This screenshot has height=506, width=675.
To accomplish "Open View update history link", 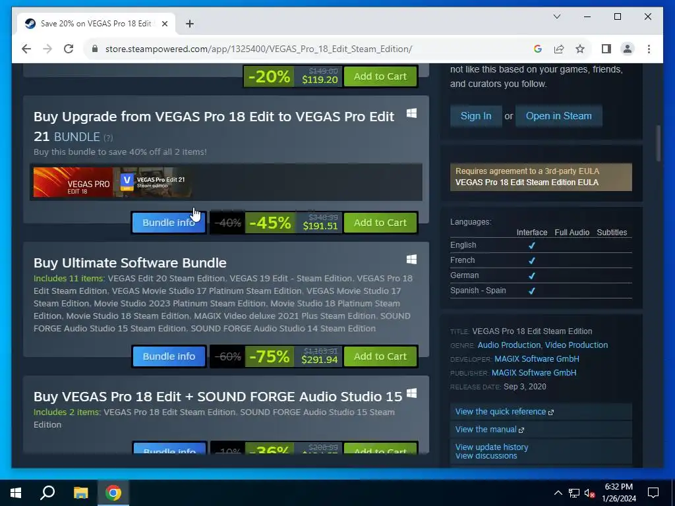I will (x=492, y=447).
